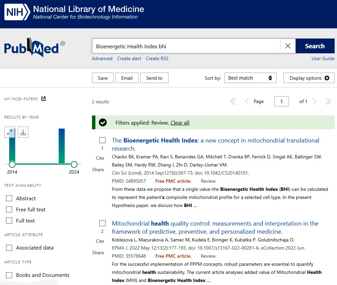337x285 pixels.
Task: Enable the Abstract text availability filter
Action: click(x=9, y=199)
